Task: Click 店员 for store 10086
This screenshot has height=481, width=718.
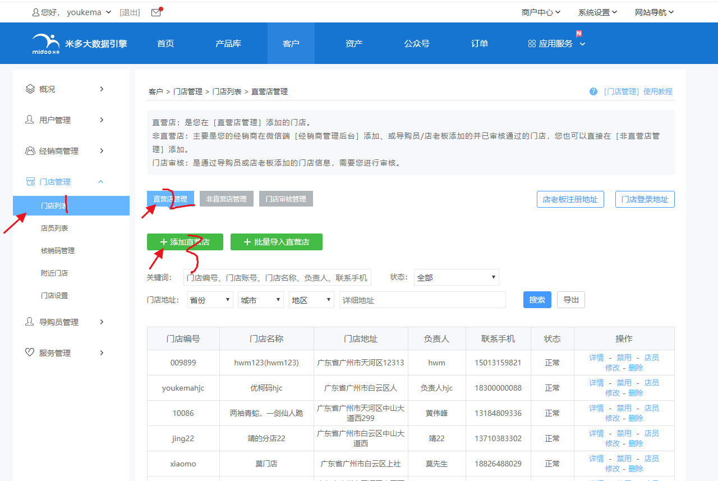Action: pyautogui.click(x=652, y=408)
